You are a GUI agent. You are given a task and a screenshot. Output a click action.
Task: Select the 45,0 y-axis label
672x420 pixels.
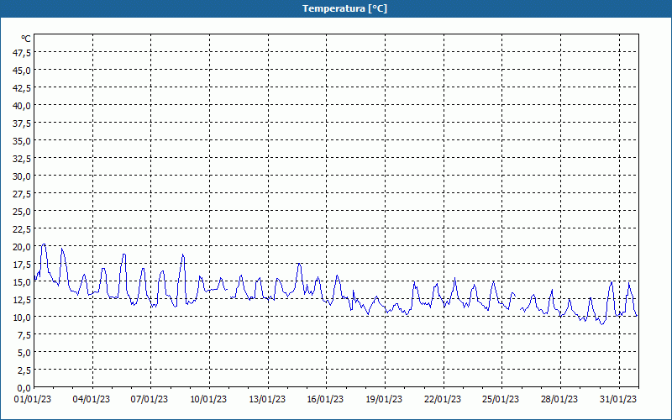[23, 71]
